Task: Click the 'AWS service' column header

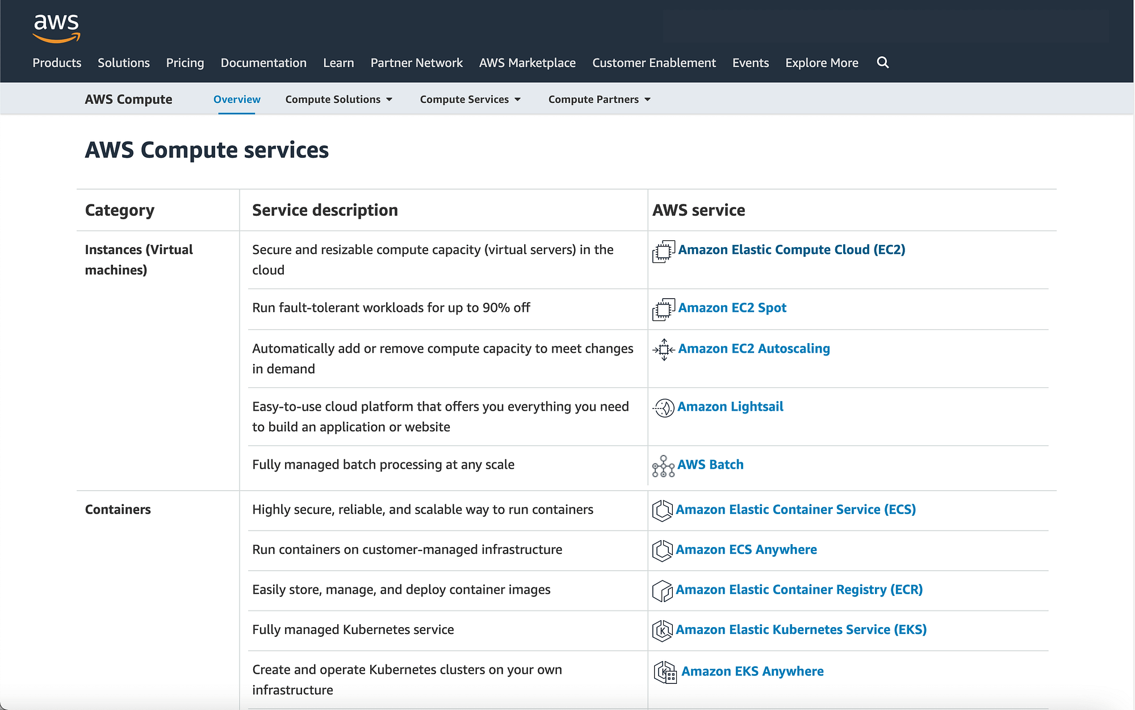Action: [x=698, y=210]
